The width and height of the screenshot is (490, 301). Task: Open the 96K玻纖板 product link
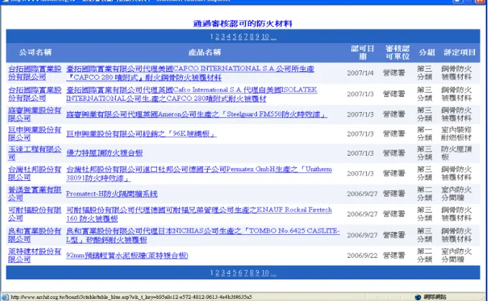coord(141,134)
